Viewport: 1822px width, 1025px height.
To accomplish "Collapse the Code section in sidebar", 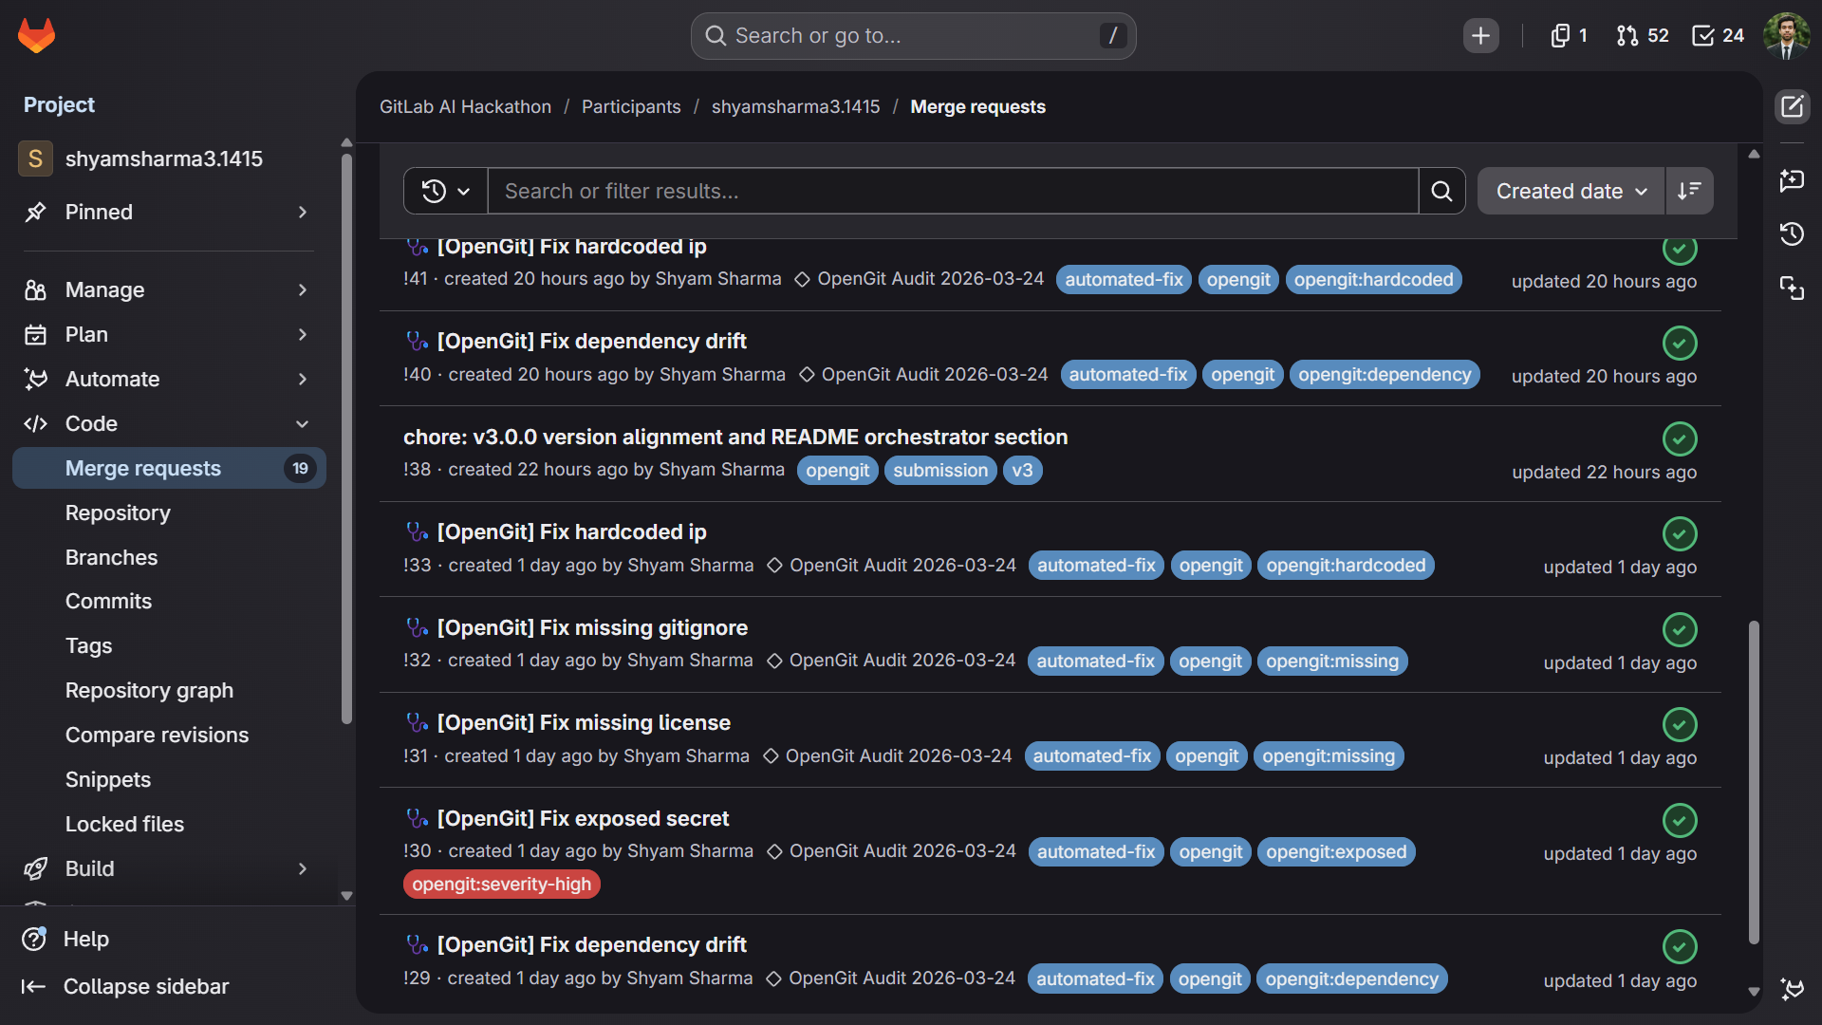I will [302, 424].
